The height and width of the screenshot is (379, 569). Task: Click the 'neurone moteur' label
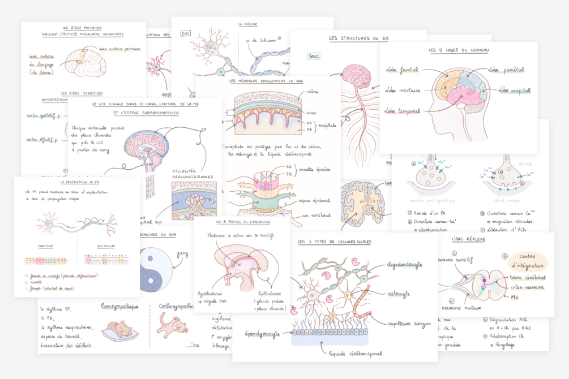(461, 308)
